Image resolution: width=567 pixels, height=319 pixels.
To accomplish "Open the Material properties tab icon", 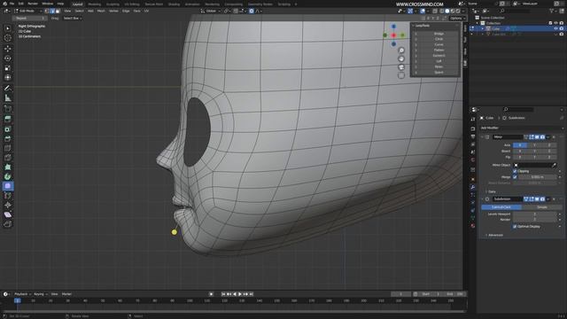I will pos(472,226).
